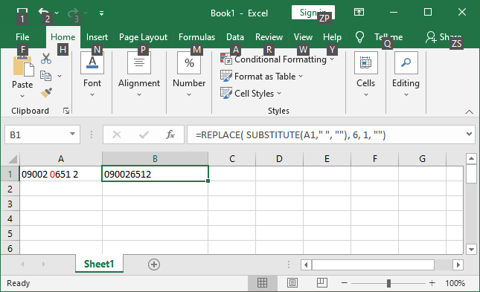Open the Undo history dropdown arrow
This screenshot has height=292, width=480.
(x=57, y=13)
